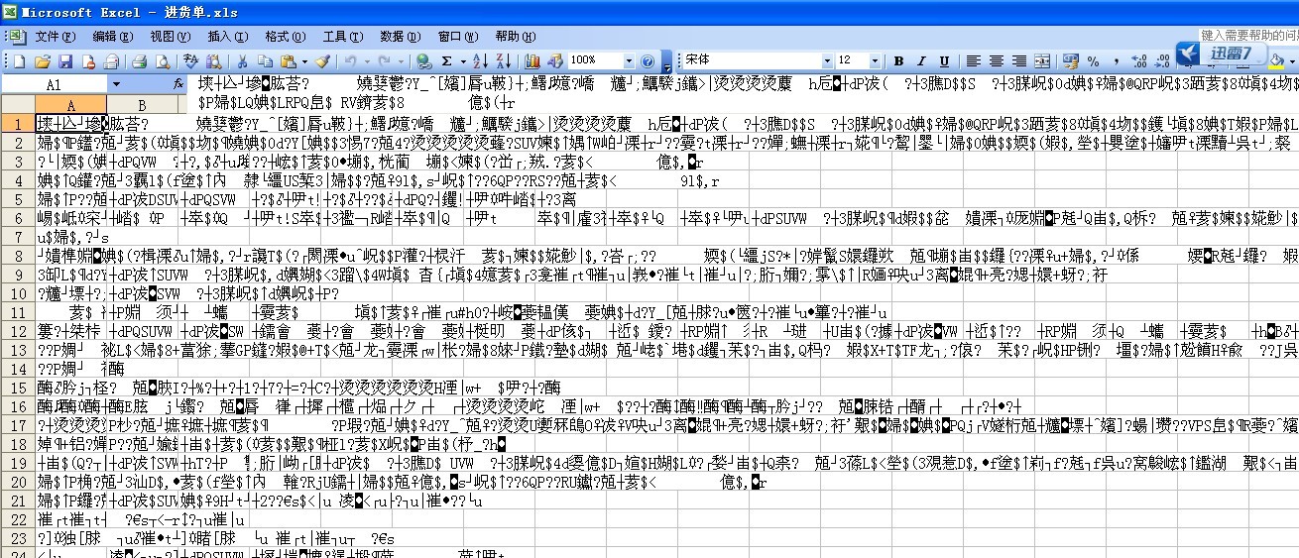
Task: Open the 窗口(W) menu
Action: (457, 36)
